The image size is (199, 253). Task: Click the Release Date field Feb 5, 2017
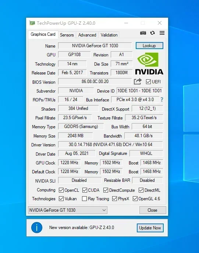click(72, 73)
